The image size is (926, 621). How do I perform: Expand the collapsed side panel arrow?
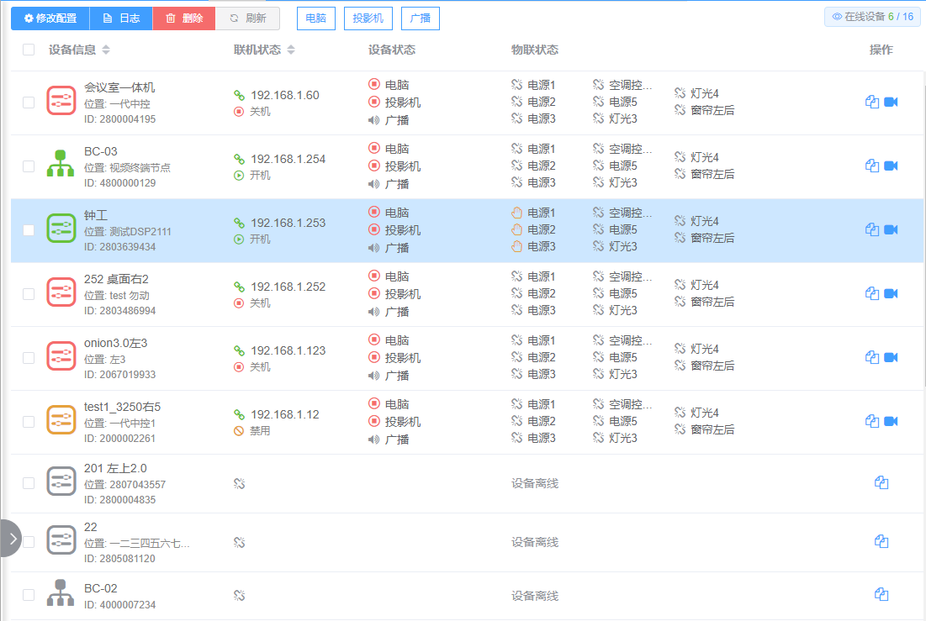[11, 539]
